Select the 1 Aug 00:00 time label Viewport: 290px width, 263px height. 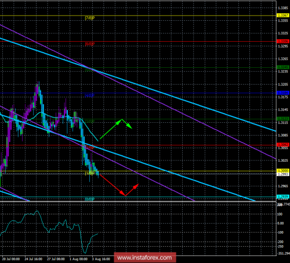click(79, 259)
